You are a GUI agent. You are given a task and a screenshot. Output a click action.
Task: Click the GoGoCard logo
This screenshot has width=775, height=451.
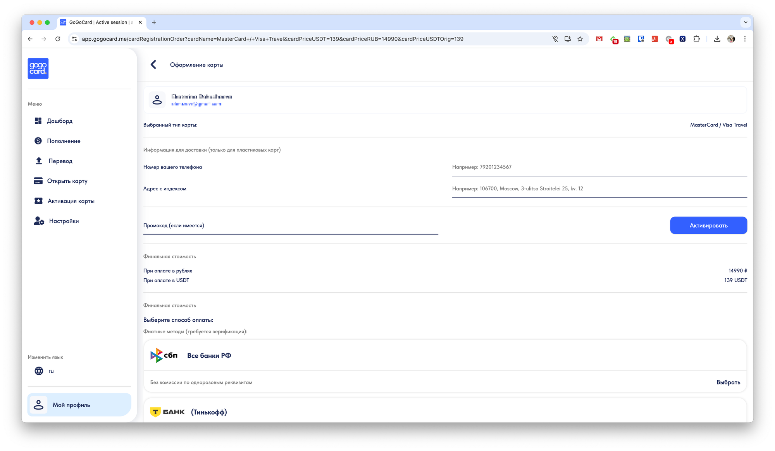tap(38, 69)
